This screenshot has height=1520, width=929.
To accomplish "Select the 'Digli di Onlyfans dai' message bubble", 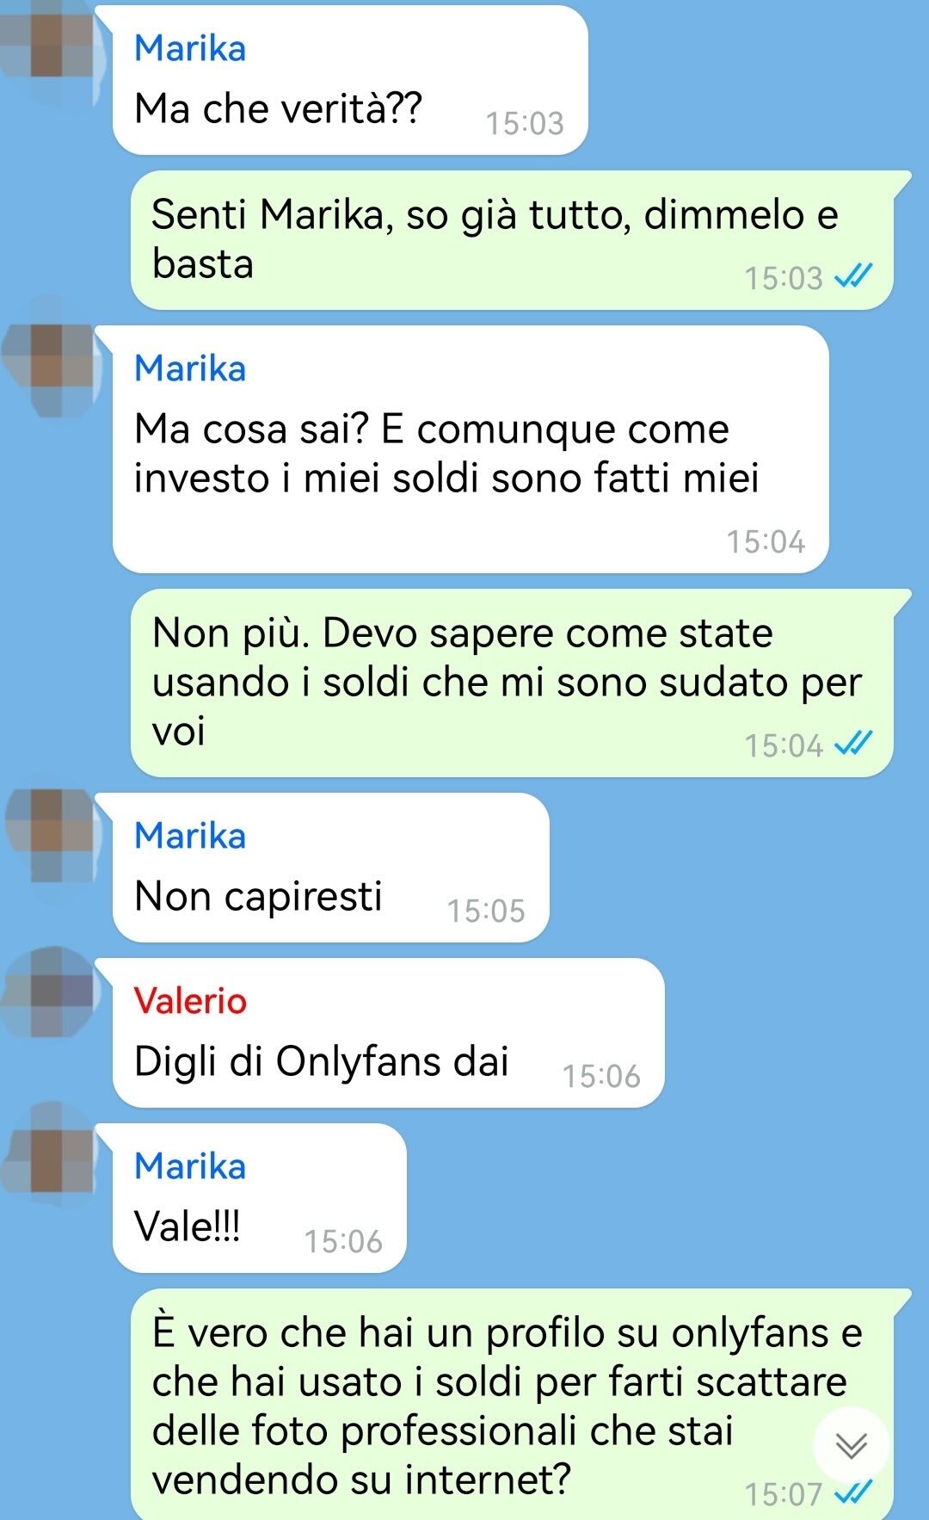I will 388,1033.
